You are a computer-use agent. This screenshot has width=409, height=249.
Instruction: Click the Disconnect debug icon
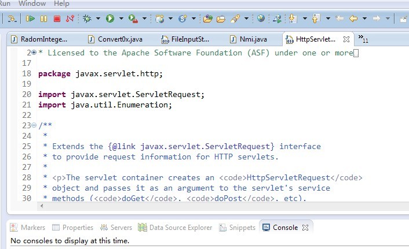tap(70, 18)
